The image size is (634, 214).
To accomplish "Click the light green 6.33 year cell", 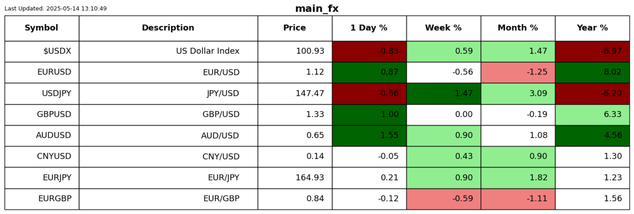I will point(592,115).
